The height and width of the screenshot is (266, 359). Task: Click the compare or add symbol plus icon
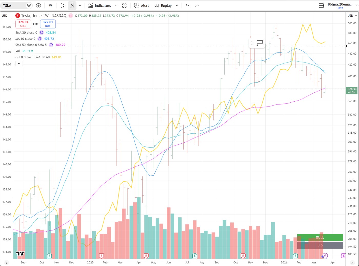38,6
